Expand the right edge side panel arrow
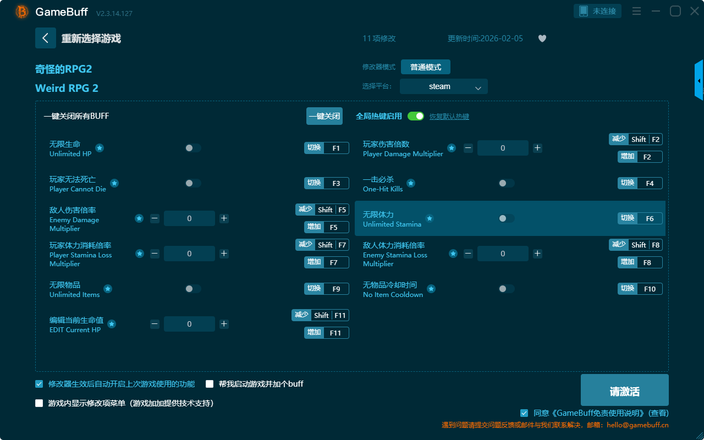 click(x=699, y=81)
